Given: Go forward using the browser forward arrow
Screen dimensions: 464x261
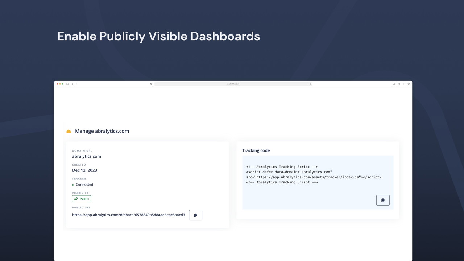Looking at the screenshot, I should click(x=76, y=84).
